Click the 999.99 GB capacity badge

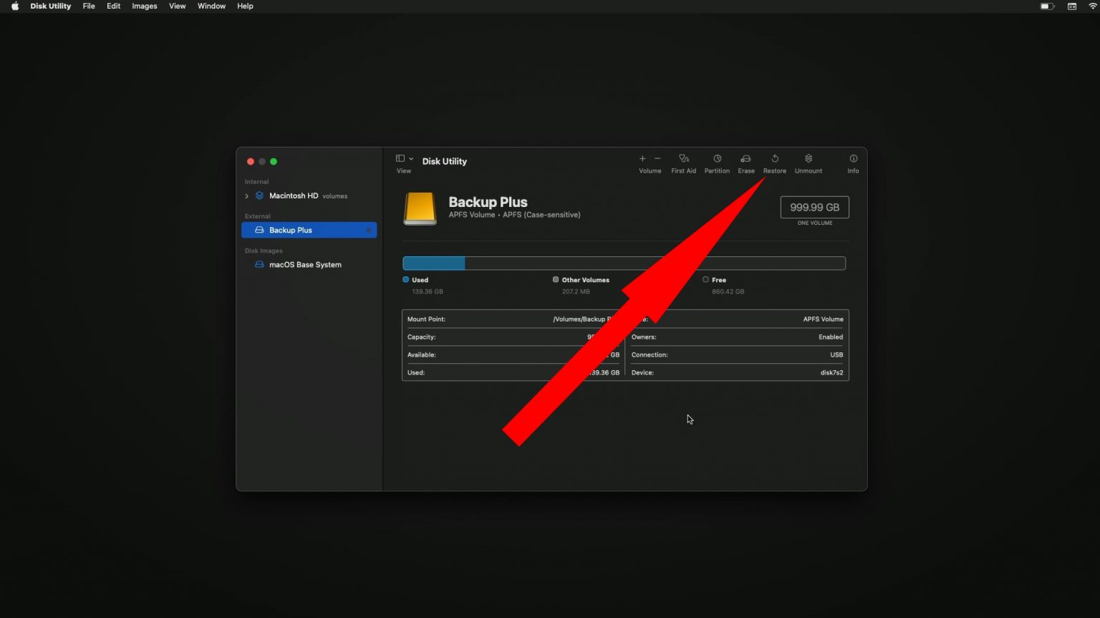[814, 207]
